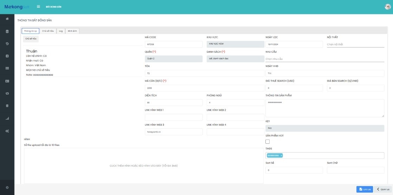Open the database stack sidebar icon
393x195 pixels.
pyautogui.click(x=7, y=31)
